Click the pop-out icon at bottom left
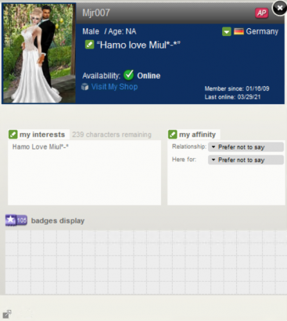Image resolution: width=287 pixels, height=321 pixels. 6,314
